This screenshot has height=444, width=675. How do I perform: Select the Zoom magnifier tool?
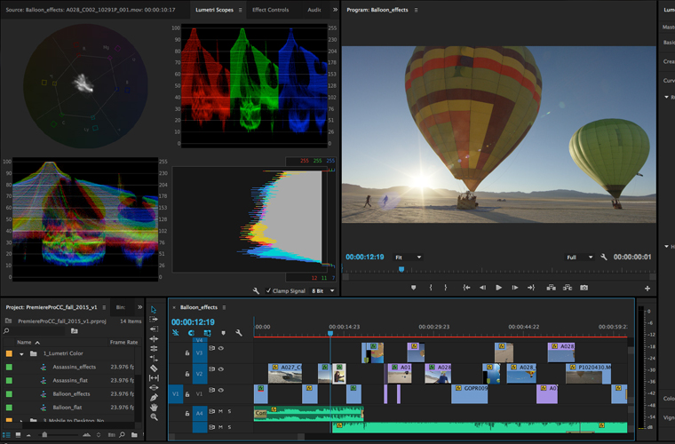(154, 416)
